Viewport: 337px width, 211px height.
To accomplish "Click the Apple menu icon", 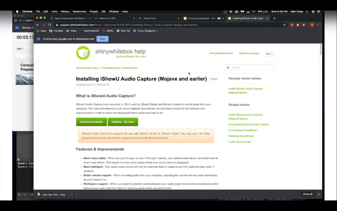I will (x=17, y=12).
